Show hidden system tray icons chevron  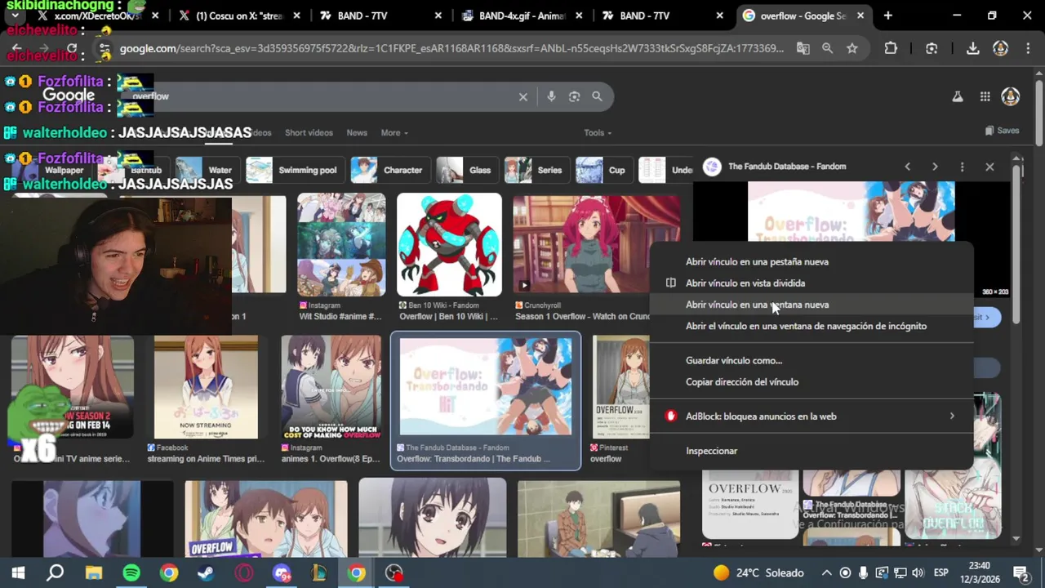pos(826,572)
